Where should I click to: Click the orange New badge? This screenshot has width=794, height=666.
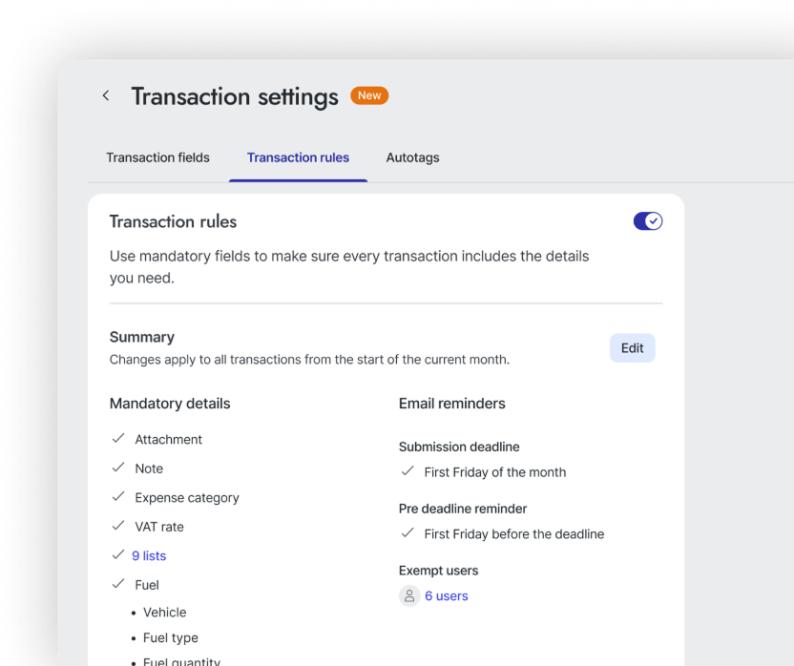369,95
